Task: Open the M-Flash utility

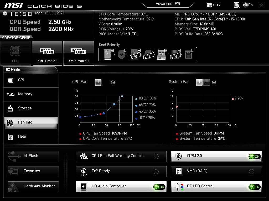Action: pos(33,157)
